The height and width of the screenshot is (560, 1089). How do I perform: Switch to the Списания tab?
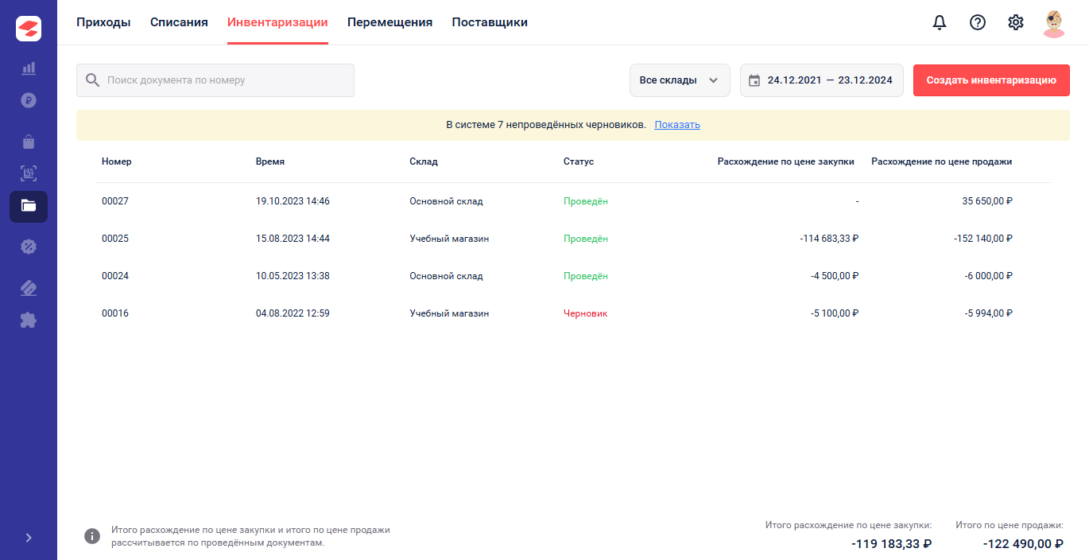pyautogui.click(x=179, y=22)
